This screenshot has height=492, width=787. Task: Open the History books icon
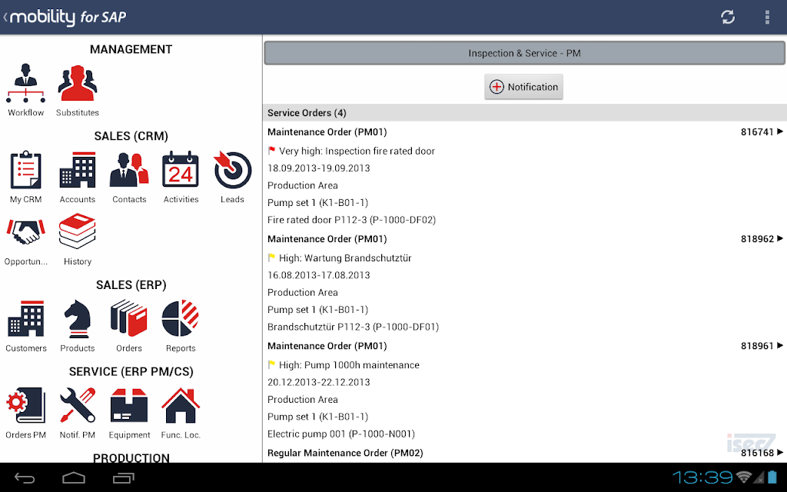[x=78, y=232]
